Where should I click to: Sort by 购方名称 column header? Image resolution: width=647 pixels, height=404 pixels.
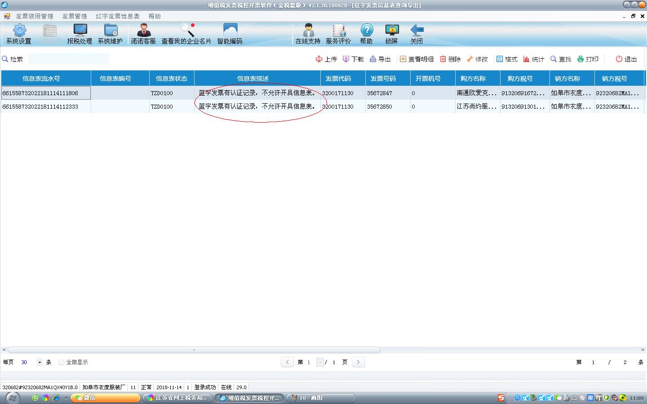click(478, 79)
